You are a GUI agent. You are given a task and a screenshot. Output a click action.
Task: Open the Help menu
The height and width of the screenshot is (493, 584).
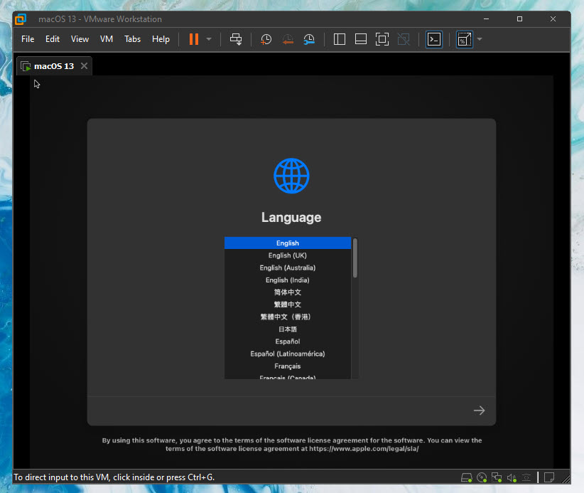click(x=161, y=39)
